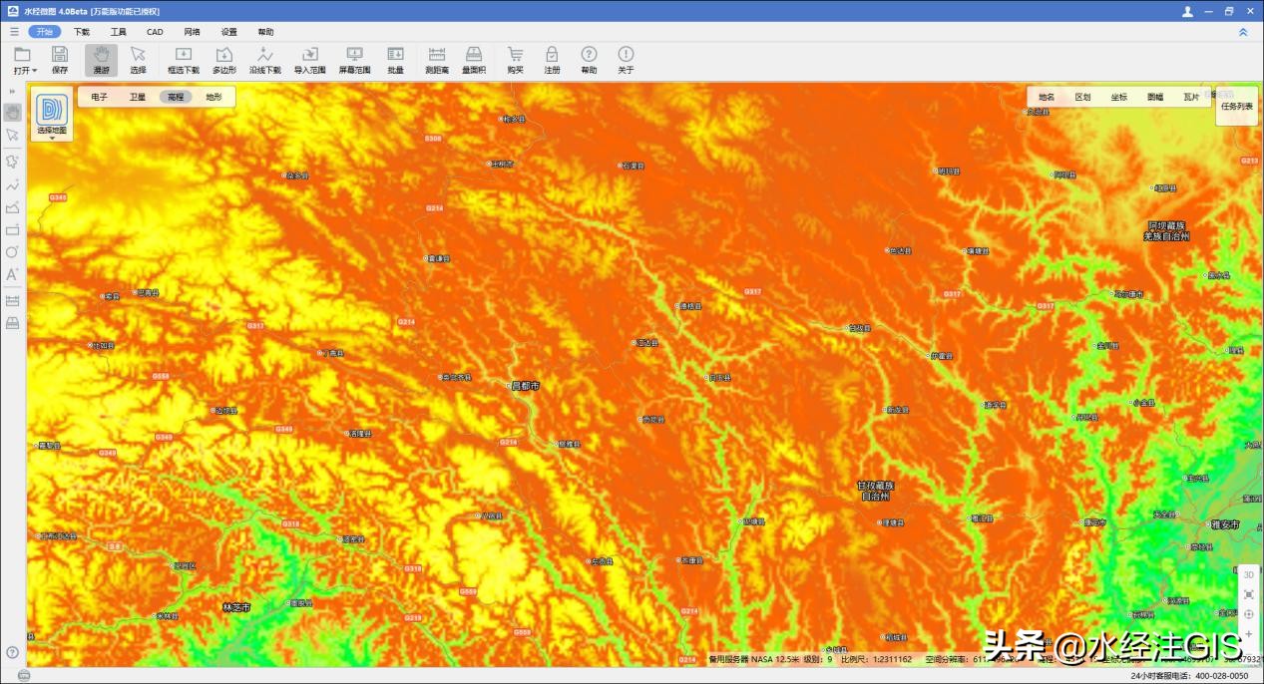Click the hand pan icon in left sidebar

click(13, 113)
